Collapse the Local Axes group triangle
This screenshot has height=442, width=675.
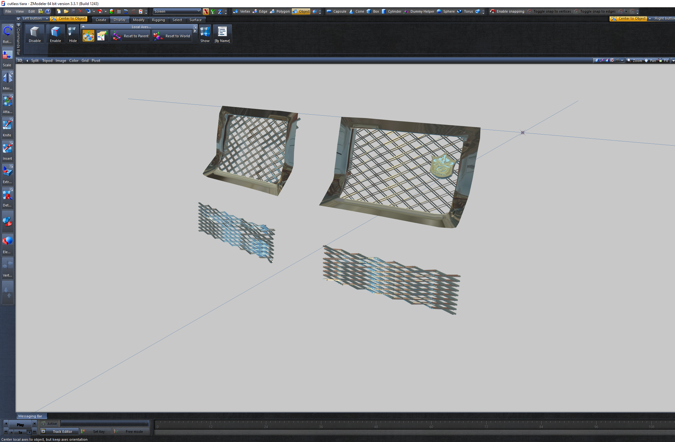(x=83, y=27)
